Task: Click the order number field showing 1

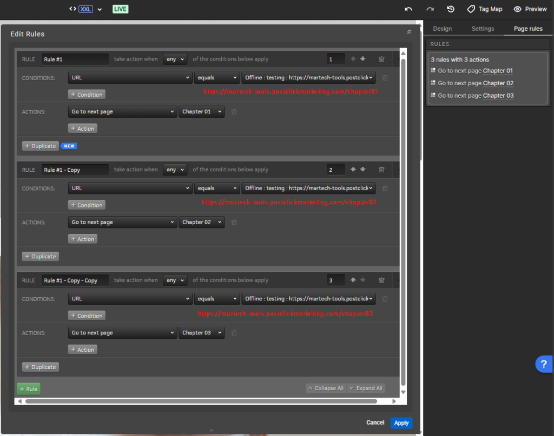Action: click(335, 59)
